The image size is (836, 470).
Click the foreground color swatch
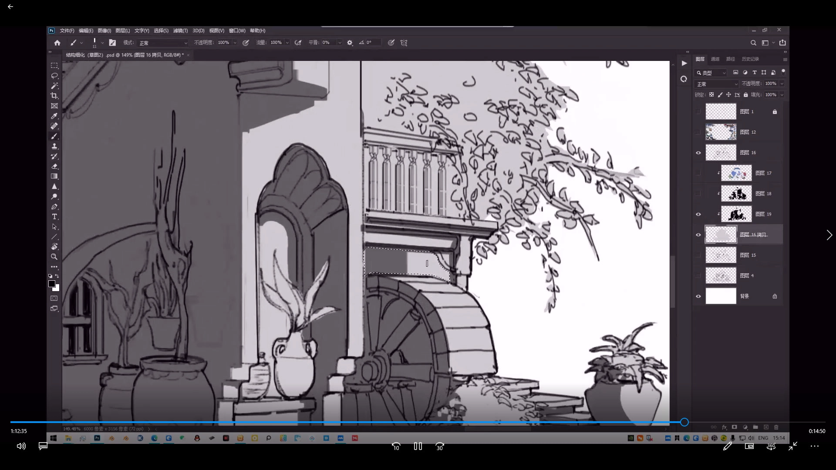[51, 284]
